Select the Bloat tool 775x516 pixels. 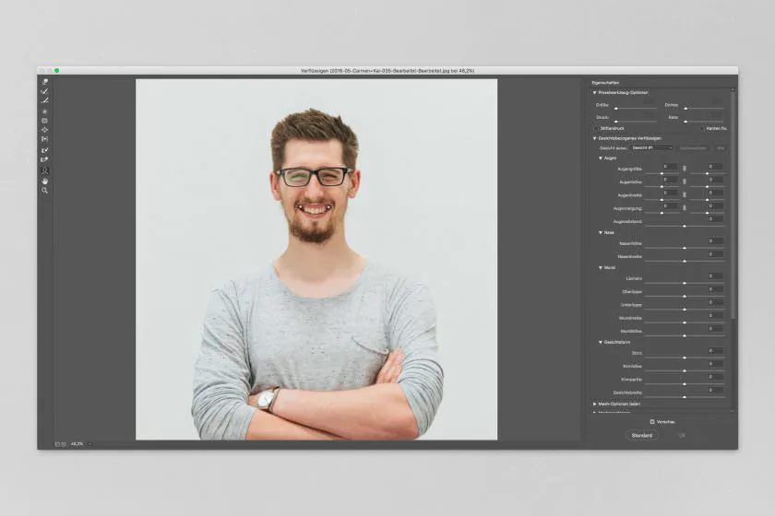click(44, 130)
